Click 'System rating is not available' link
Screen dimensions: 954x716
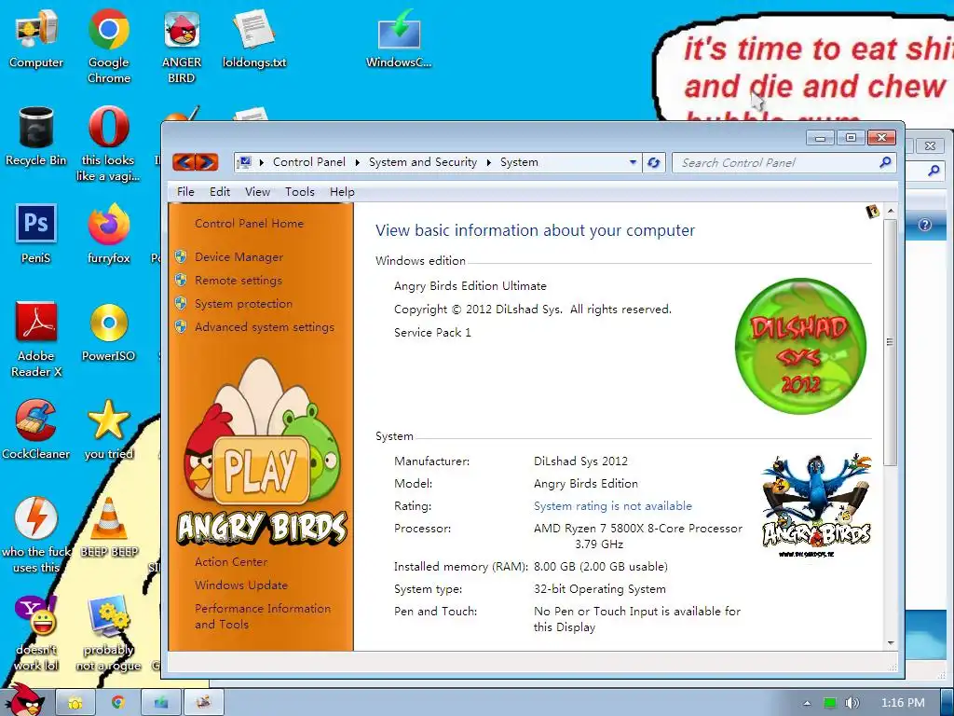613,506
